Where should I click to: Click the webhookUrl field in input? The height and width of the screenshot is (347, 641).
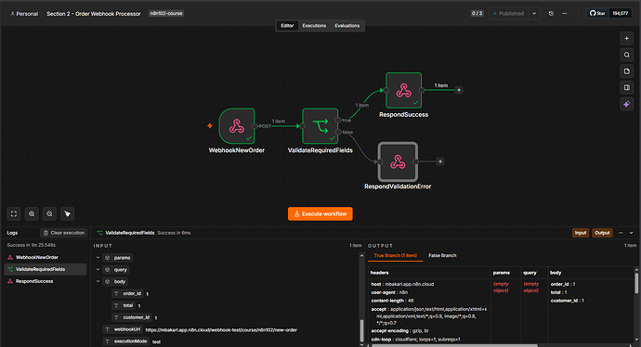pyautogui.click(x=123, y=329)
